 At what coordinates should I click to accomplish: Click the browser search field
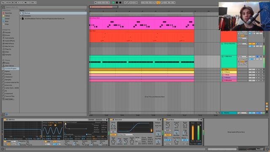click(x=46, y=7)
